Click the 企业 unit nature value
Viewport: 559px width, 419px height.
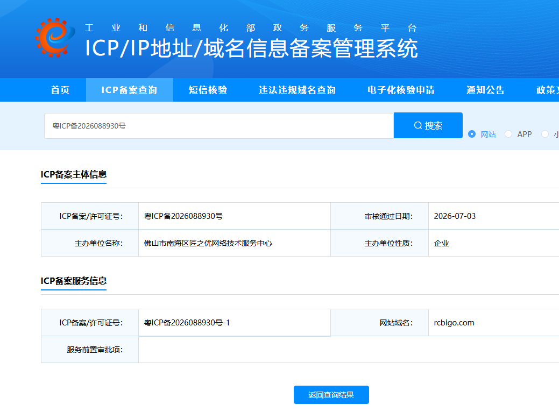click(x=441, y=243)
